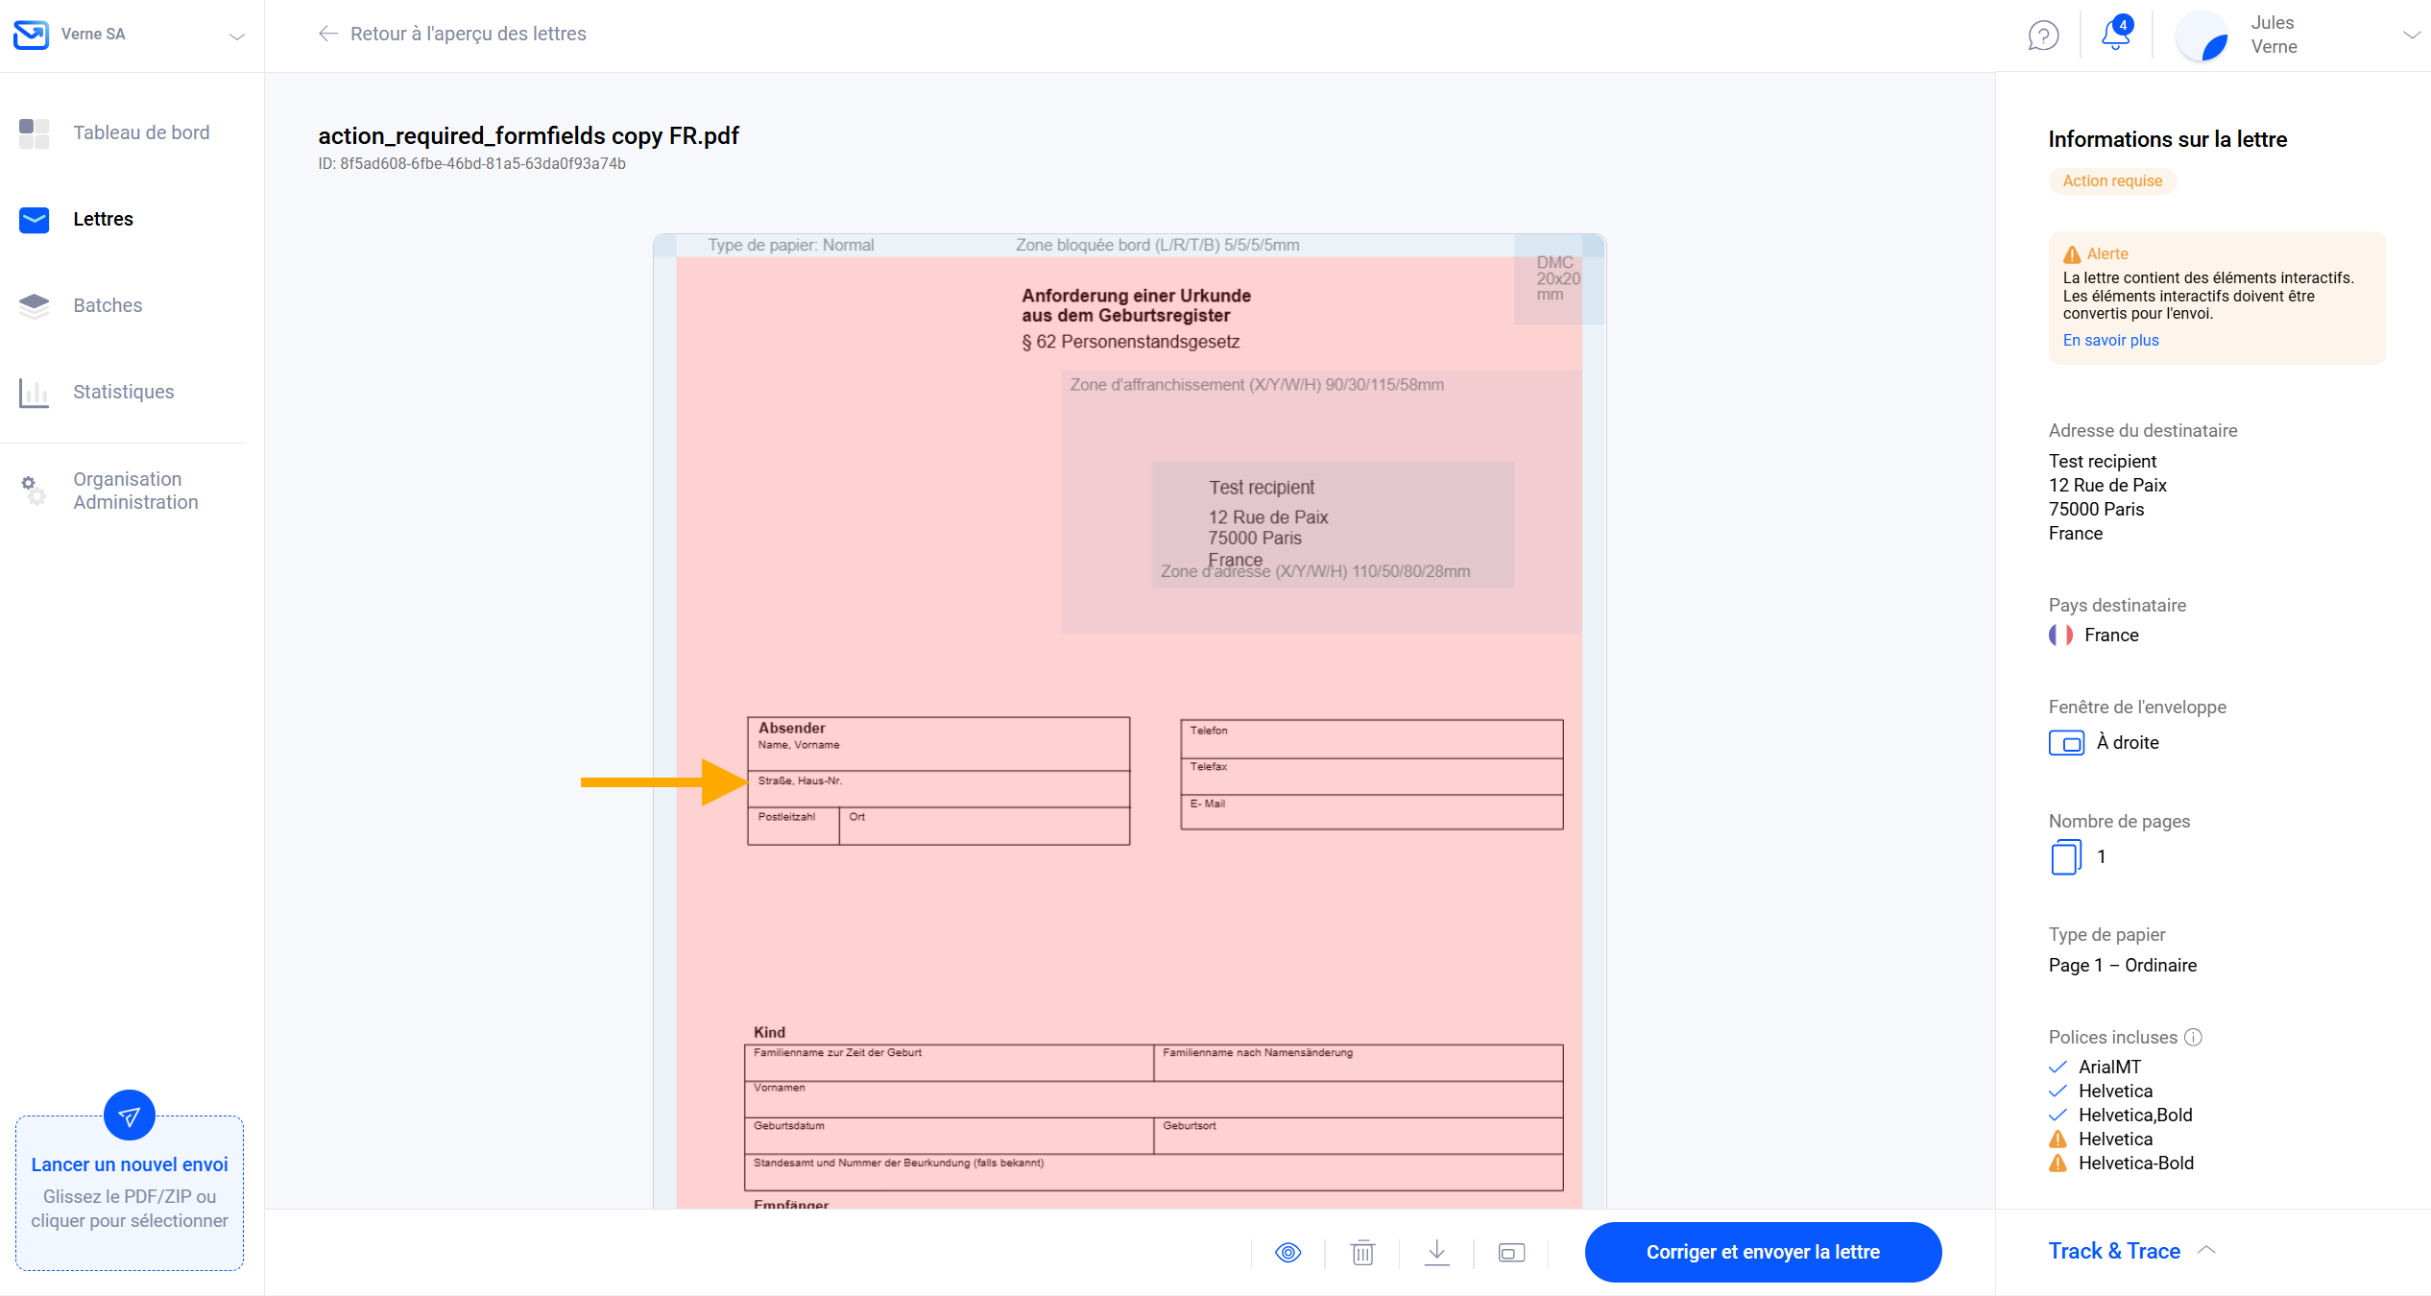Open Statistiques section
Screen dimensions: 2431x1296
[x=123, y=392]
